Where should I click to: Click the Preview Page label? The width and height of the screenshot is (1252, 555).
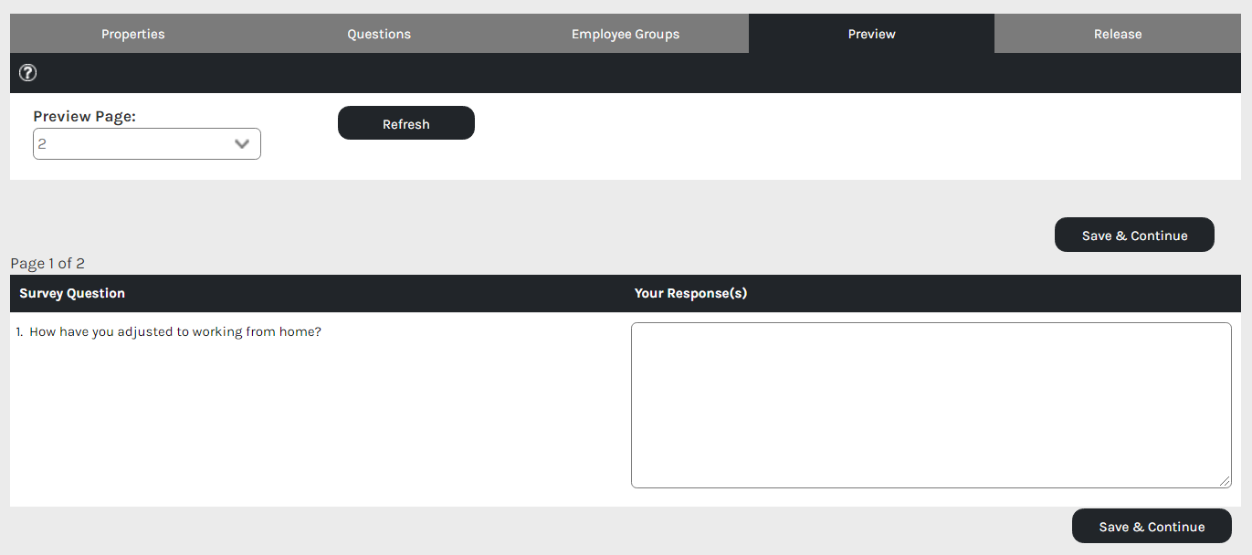[84, 116]
